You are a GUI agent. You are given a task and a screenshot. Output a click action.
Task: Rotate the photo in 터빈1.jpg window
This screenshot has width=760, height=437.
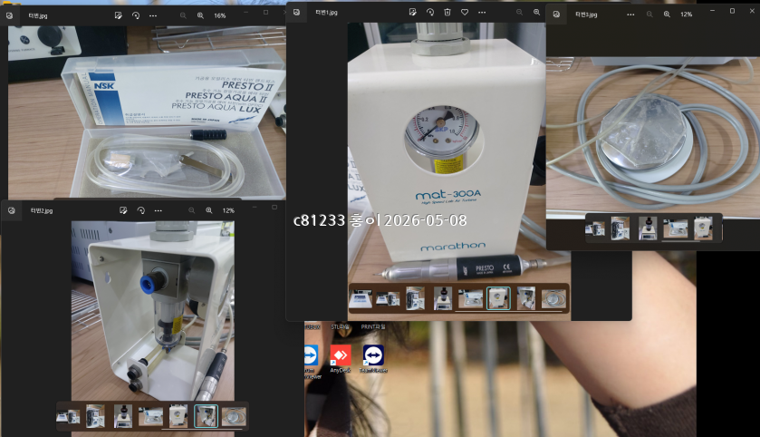430,12
